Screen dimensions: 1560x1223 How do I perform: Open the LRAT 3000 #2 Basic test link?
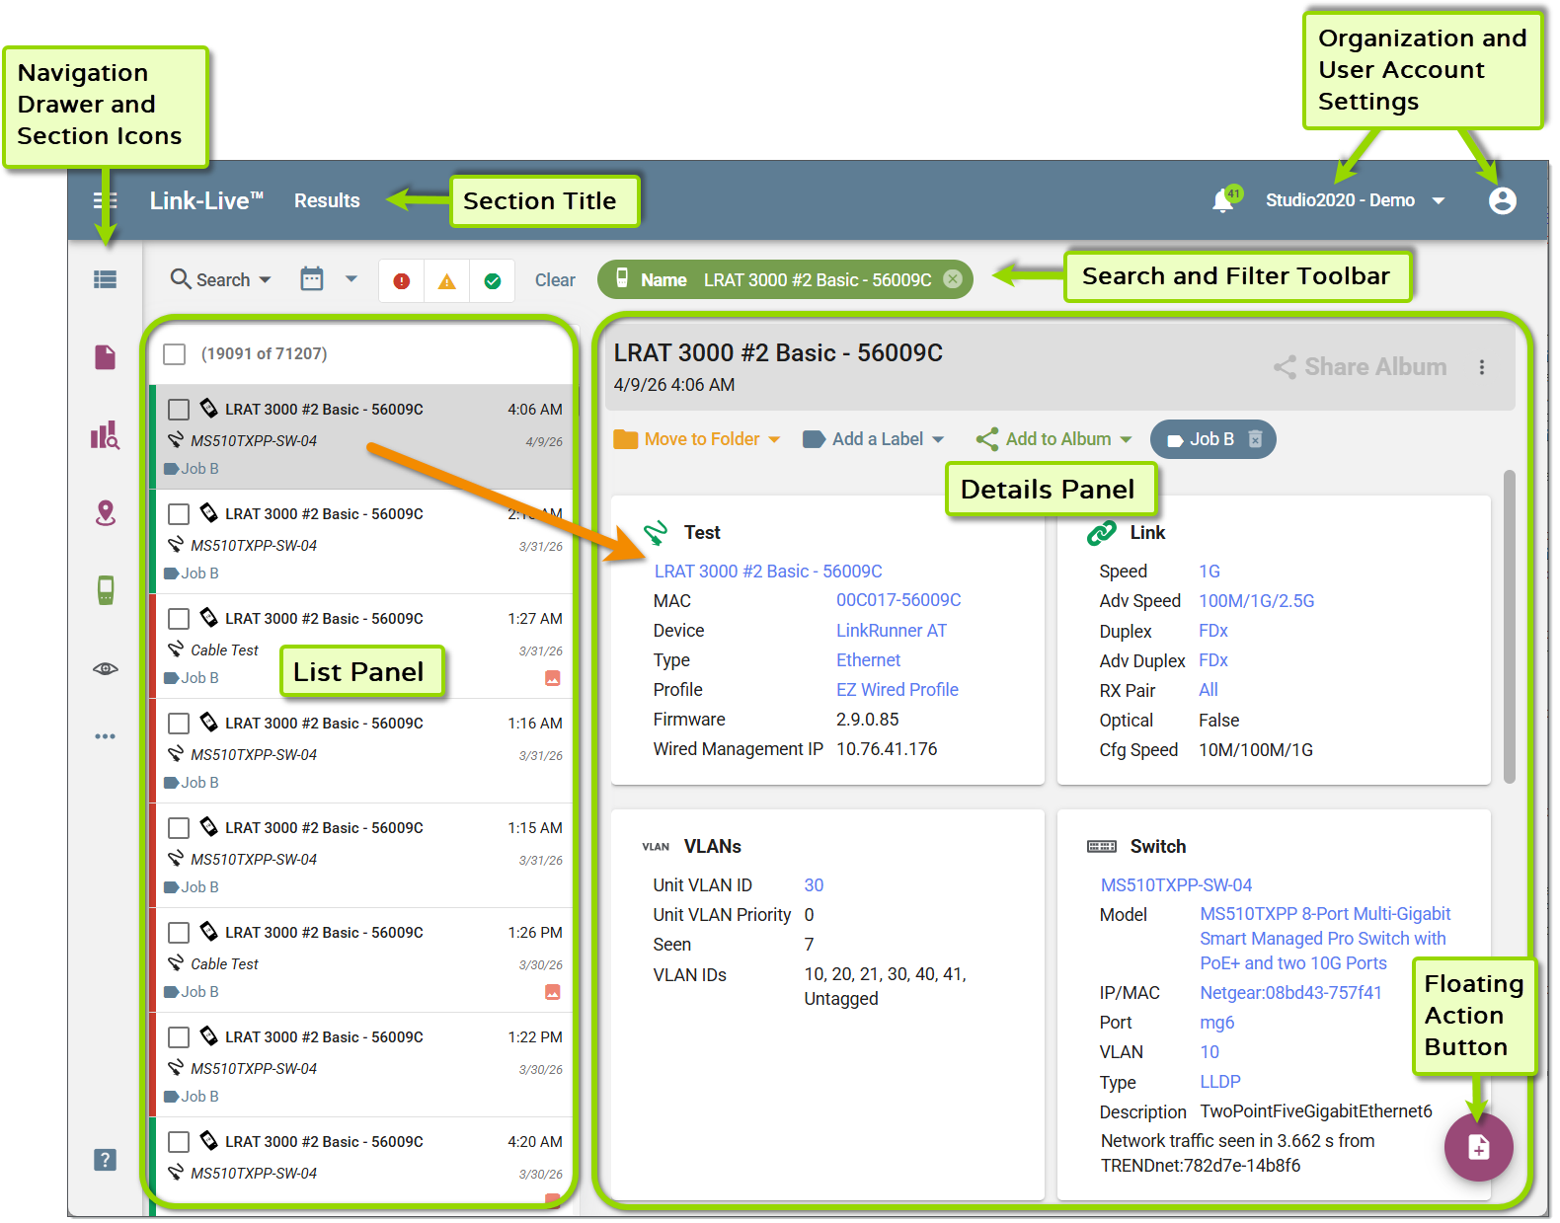point(768,572)
